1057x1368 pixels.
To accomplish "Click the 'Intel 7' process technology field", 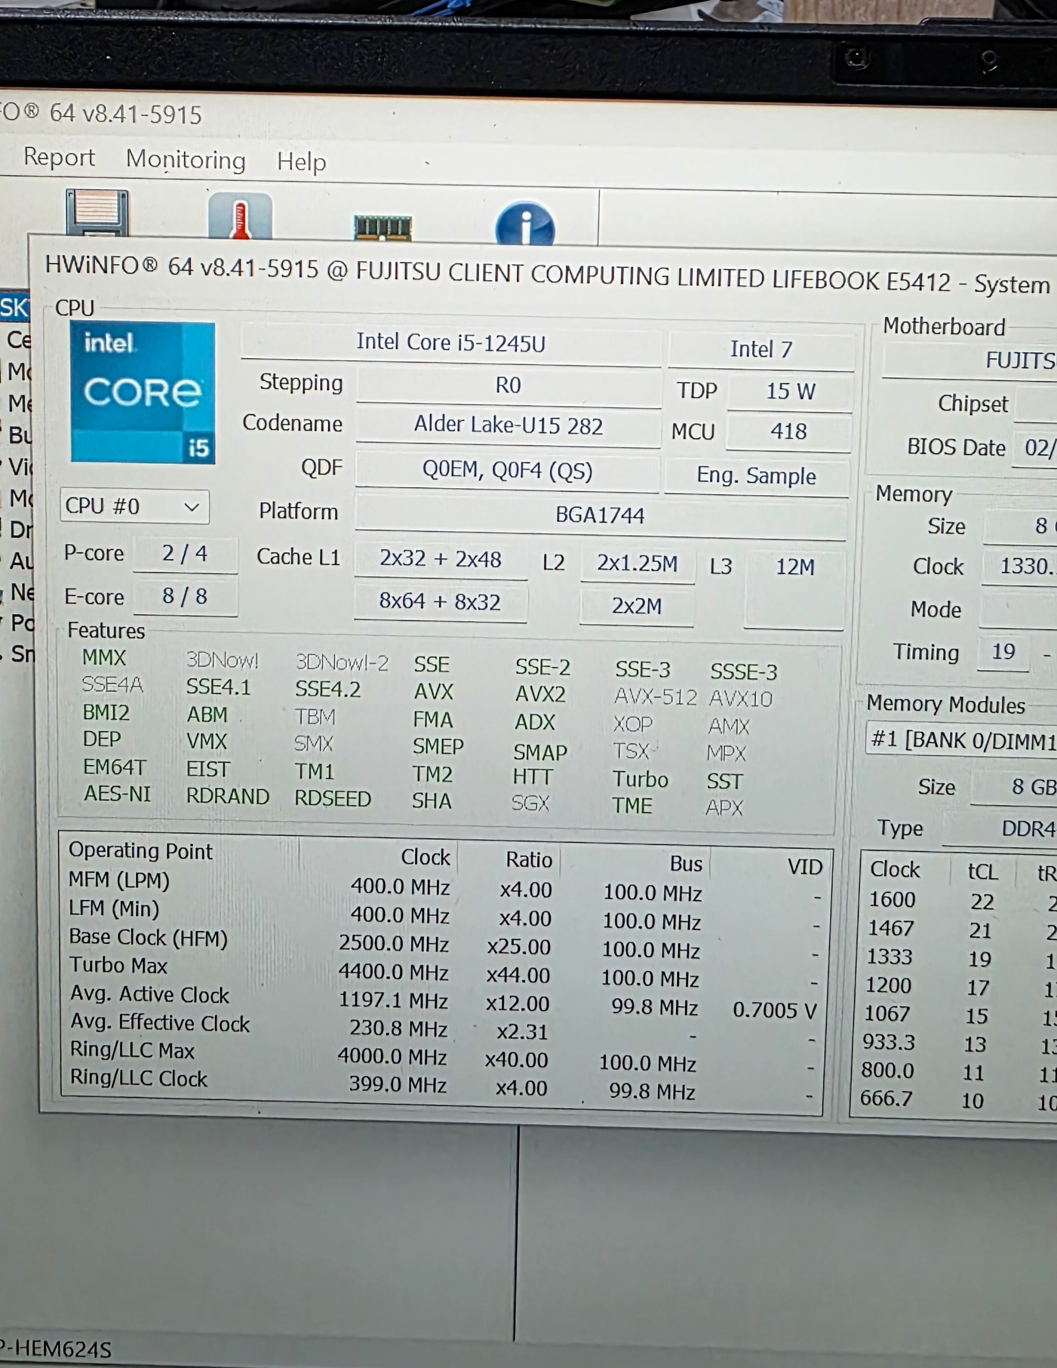I will tap(761, 349).
